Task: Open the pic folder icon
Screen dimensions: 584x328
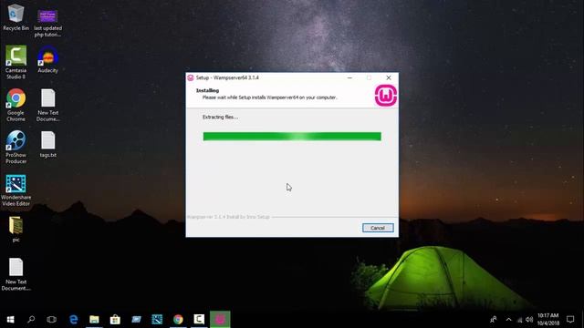Action: (16, 229)
